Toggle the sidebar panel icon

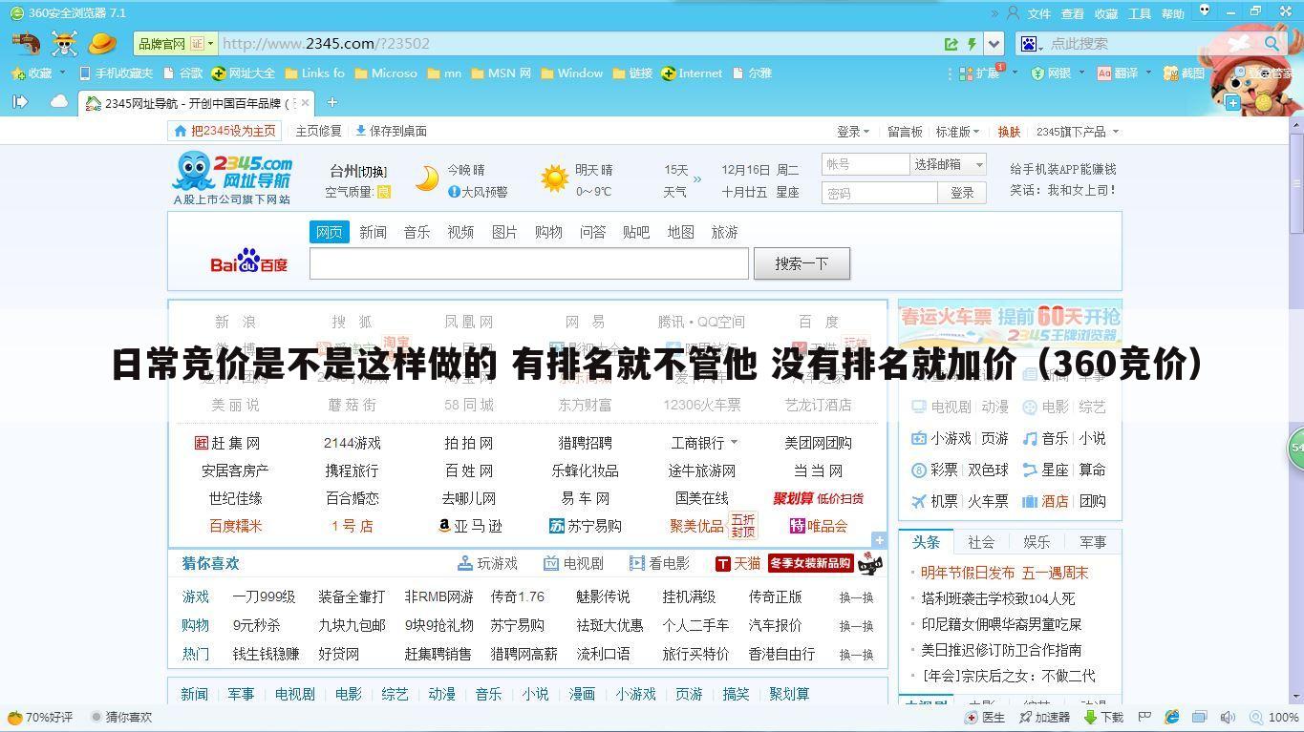(x=19, y=101)
